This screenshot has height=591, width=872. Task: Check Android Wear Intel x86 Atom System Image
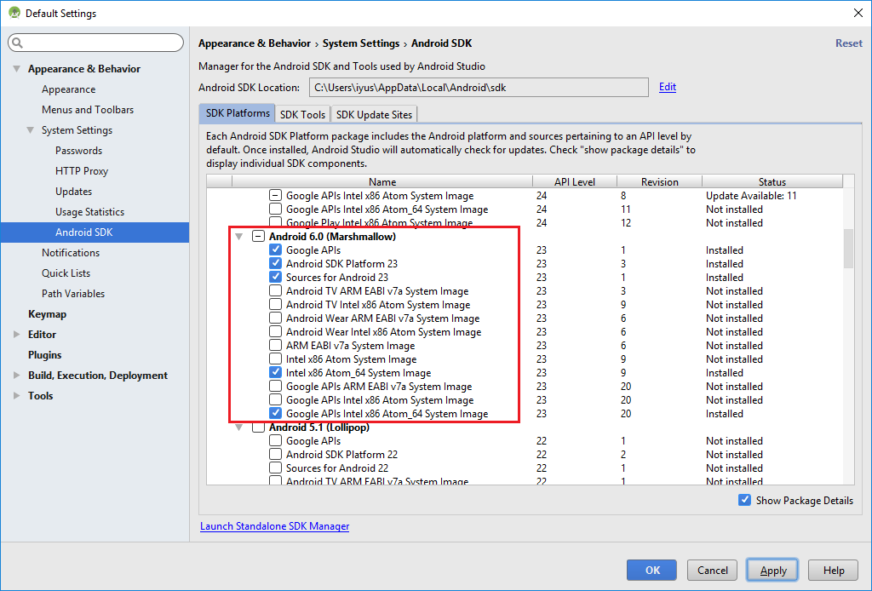click(x=275, y=332)
